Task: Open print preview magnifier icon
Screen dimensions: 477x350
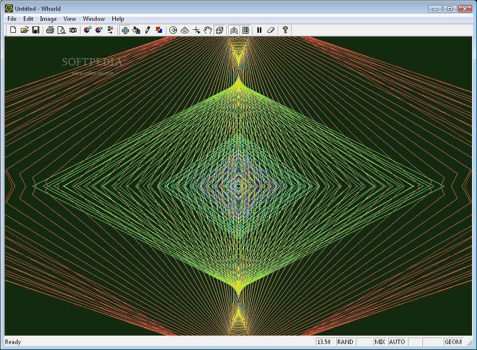Action: 62,30
